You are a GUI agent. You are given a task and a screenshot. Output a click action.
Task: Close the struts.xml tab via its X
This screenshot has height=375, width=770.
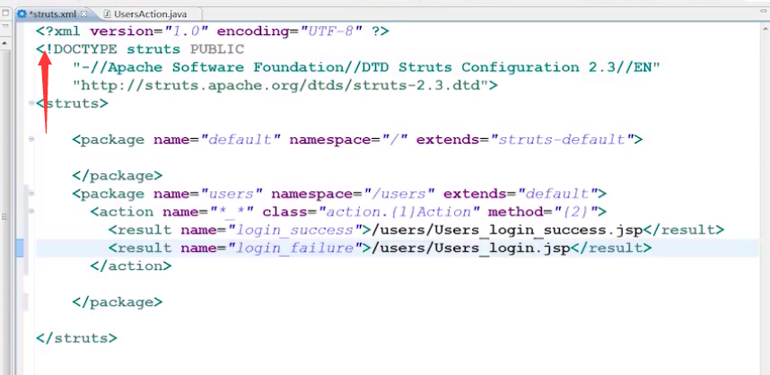[x=83, y=13]
